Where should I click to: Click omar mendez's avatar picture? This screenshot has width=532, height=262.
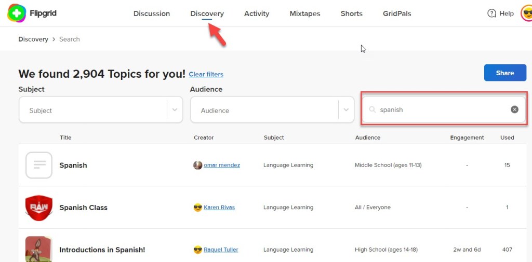point(198,165)
